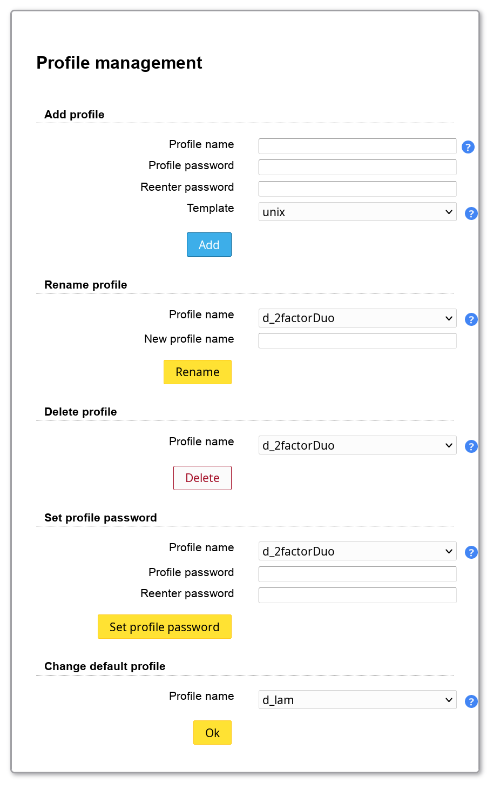Viewport: 500px width, 789px height.
Task: Open Profile name dropdown under Set profile password
Action: (x=357, y=551)
